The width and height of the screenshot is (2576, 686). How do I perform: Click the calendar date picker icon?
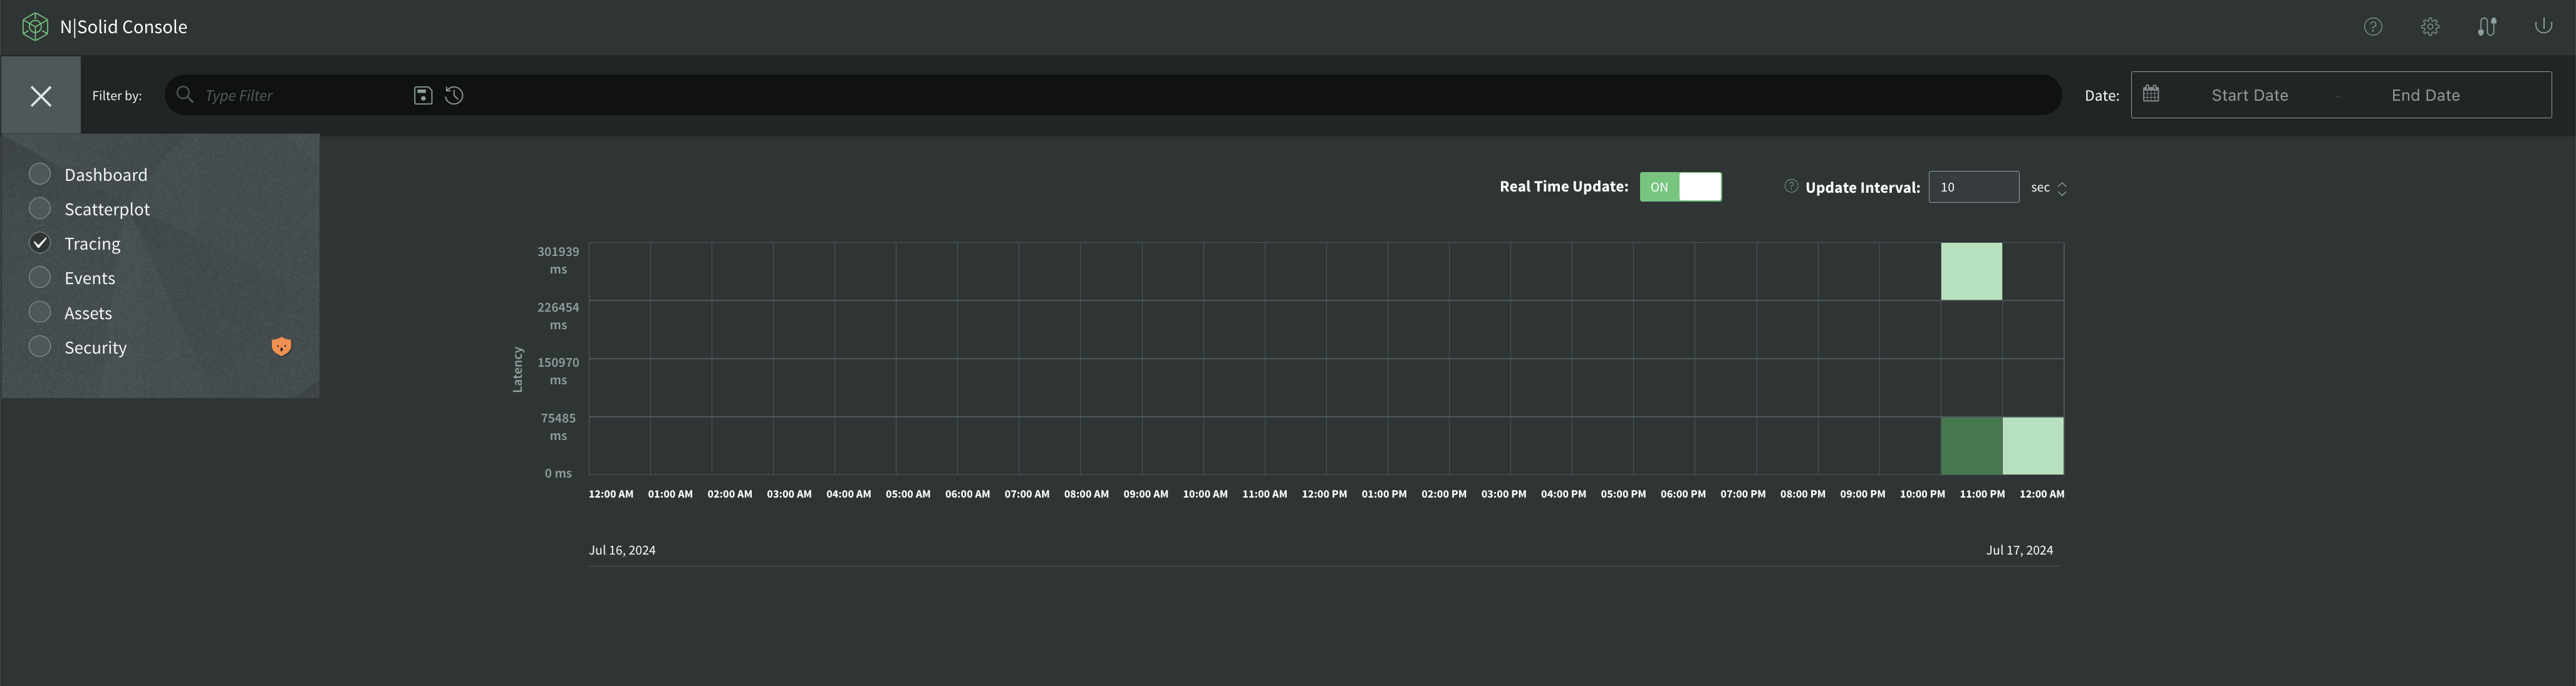pos(2152,93)
